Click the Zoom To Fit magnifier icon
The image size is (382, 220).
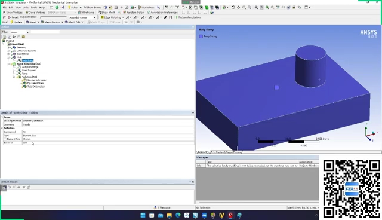[x=267, y=7]
